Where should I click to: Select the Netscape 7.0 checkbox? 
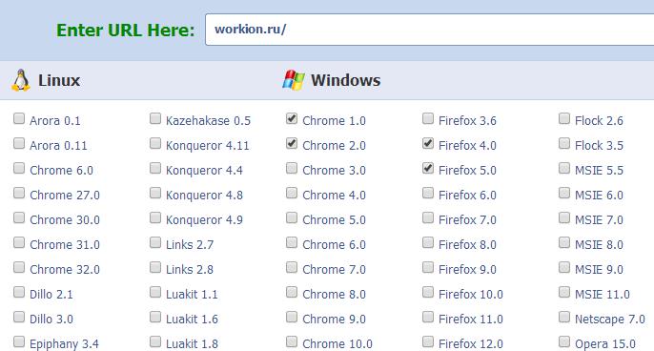[x=564, y=318]
